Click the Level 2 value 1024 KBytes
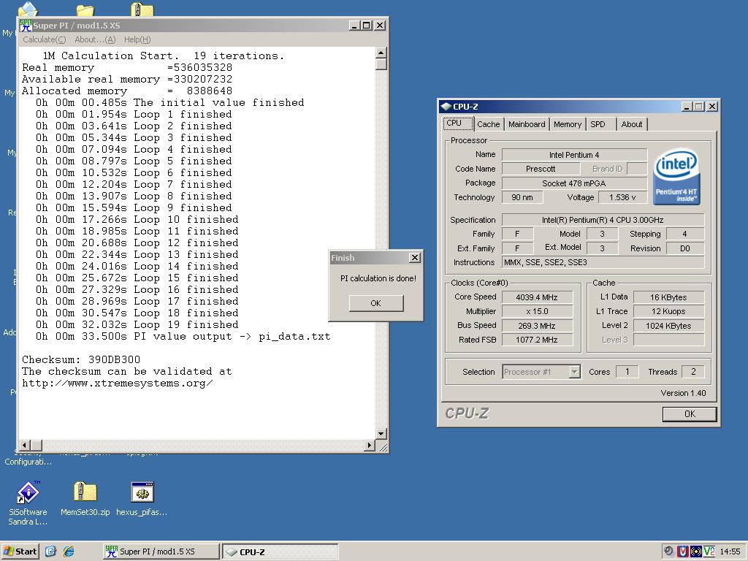Image resolution: width=748 pixels, height=561 pixels. (668, 326)
